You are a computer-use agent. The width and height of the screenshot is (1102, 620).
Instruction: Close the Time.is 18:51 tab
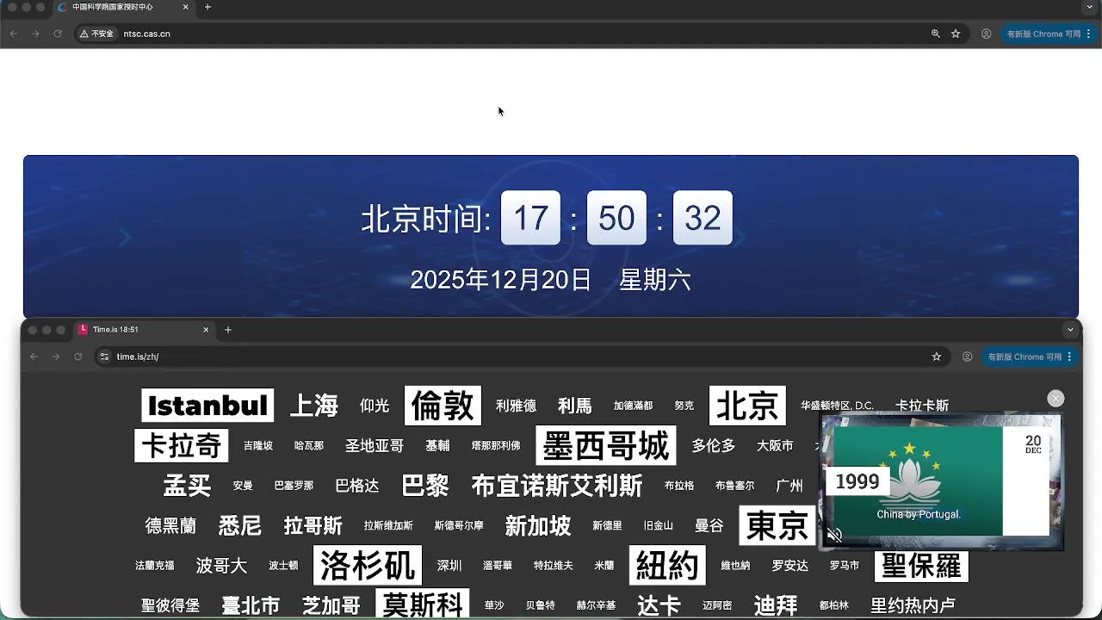click(206, 330)
